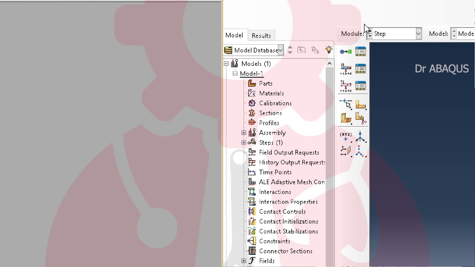Viewport: 475px width, 267px height.
Task: Open the History Output Manager icon
Action: coord(361,86)
